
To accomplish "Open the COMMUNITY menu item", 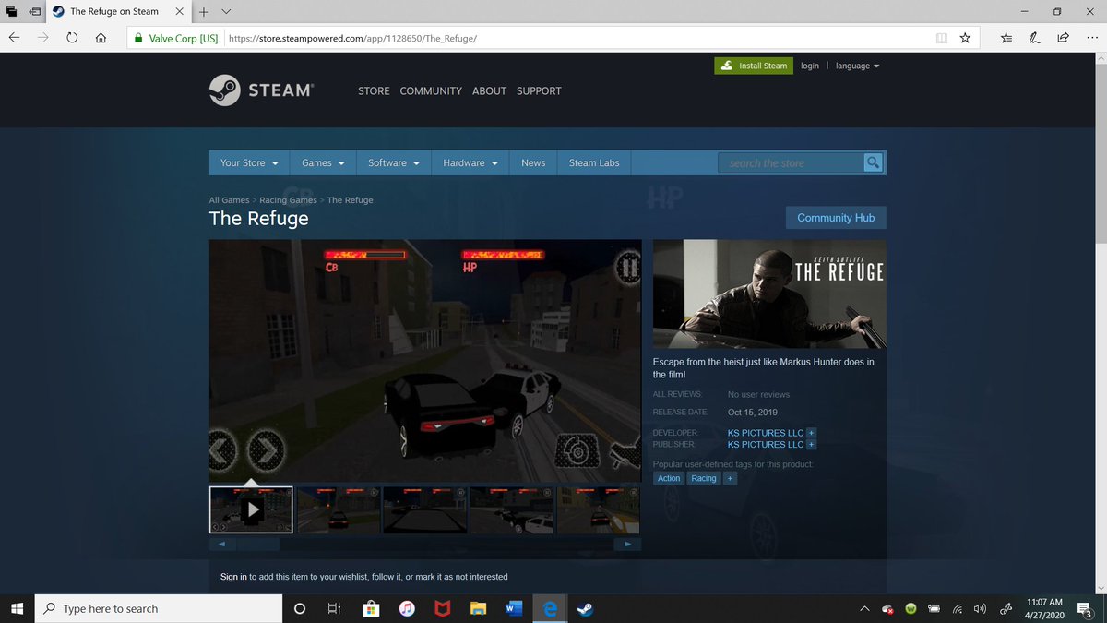I will point(430,90).
